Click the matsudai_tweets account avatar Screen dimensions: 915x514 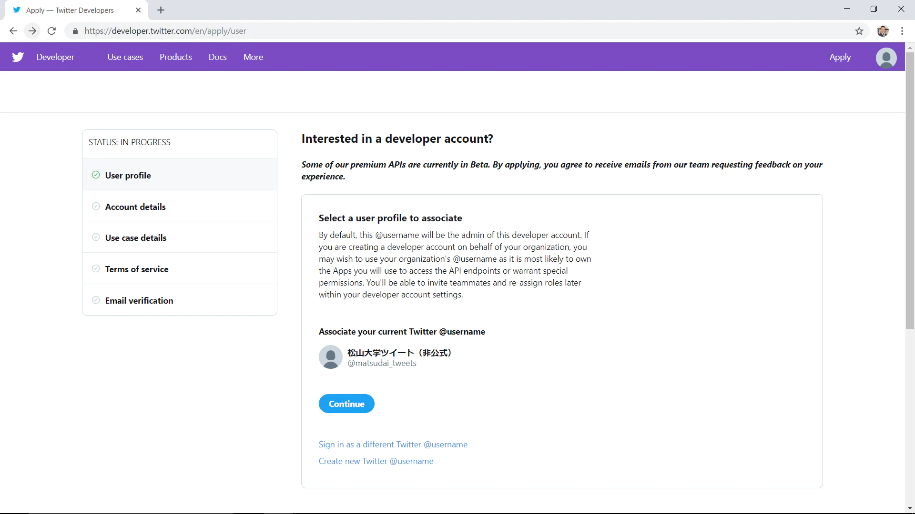click(331, 357)
